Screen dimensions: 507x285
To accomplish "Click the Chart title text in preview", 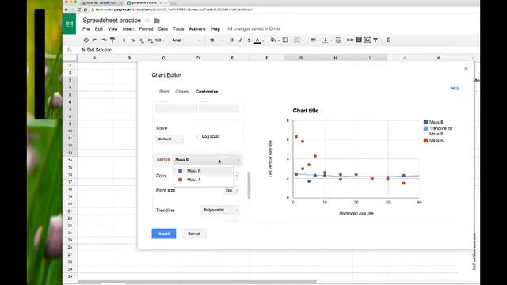I will [306, 111].
